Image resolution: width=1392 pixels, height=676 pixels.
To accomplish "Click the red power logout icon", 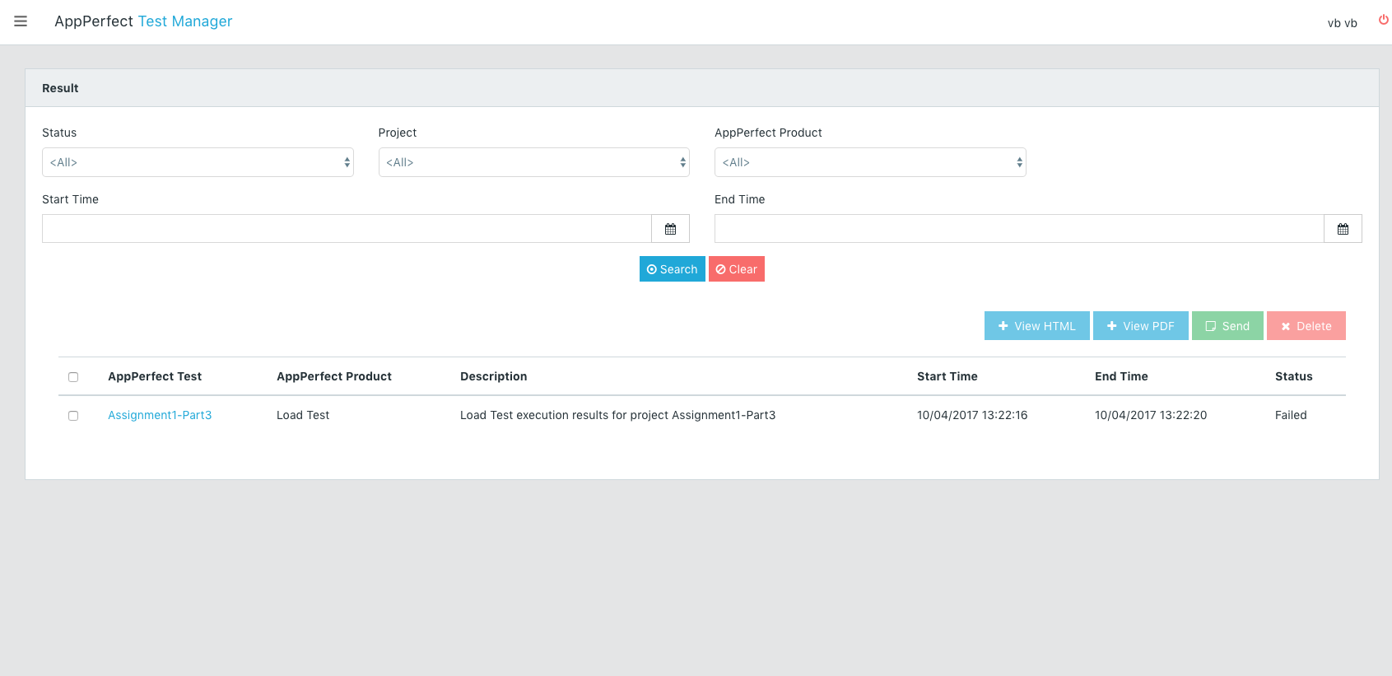I will pos(1383,21).
